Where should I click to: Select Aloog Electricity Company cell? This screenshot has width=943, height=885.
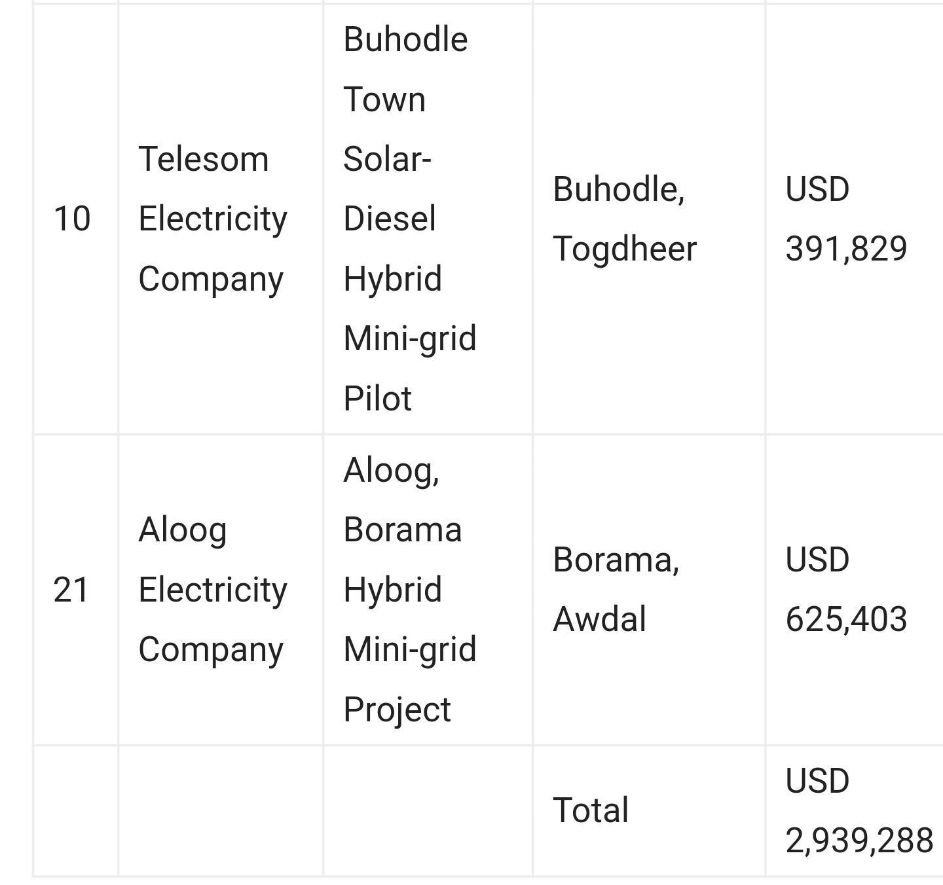tap(221, 590)
